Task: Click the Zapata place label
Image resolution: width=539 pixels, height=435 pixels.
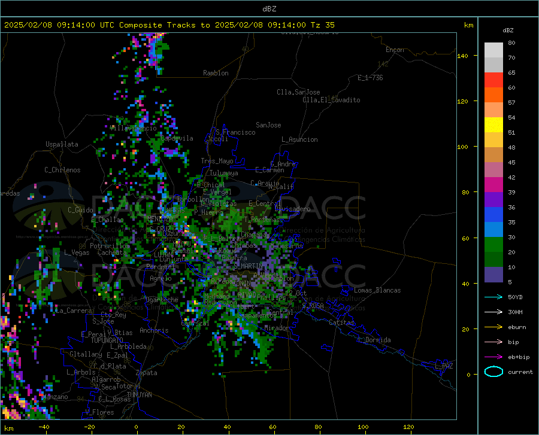Action: pyautogui.click(x=147, y=373)
